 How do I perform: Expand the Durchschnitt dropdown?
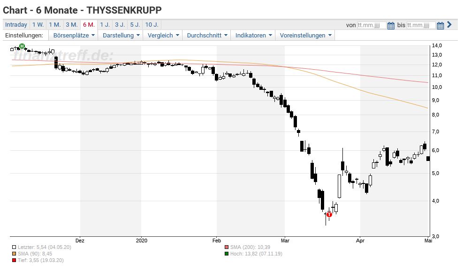[x=207, y=36]
